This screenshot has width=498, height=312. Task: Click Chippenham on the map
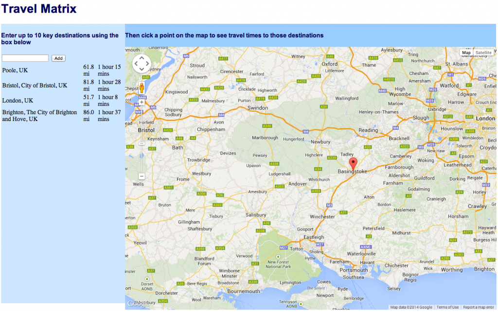coord(211,129)
